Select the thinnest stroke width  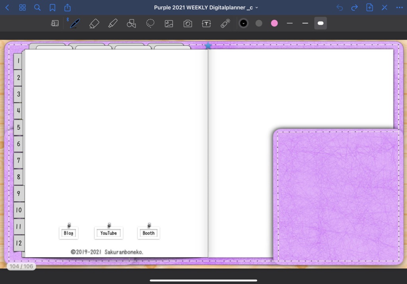tap(290, 23)
